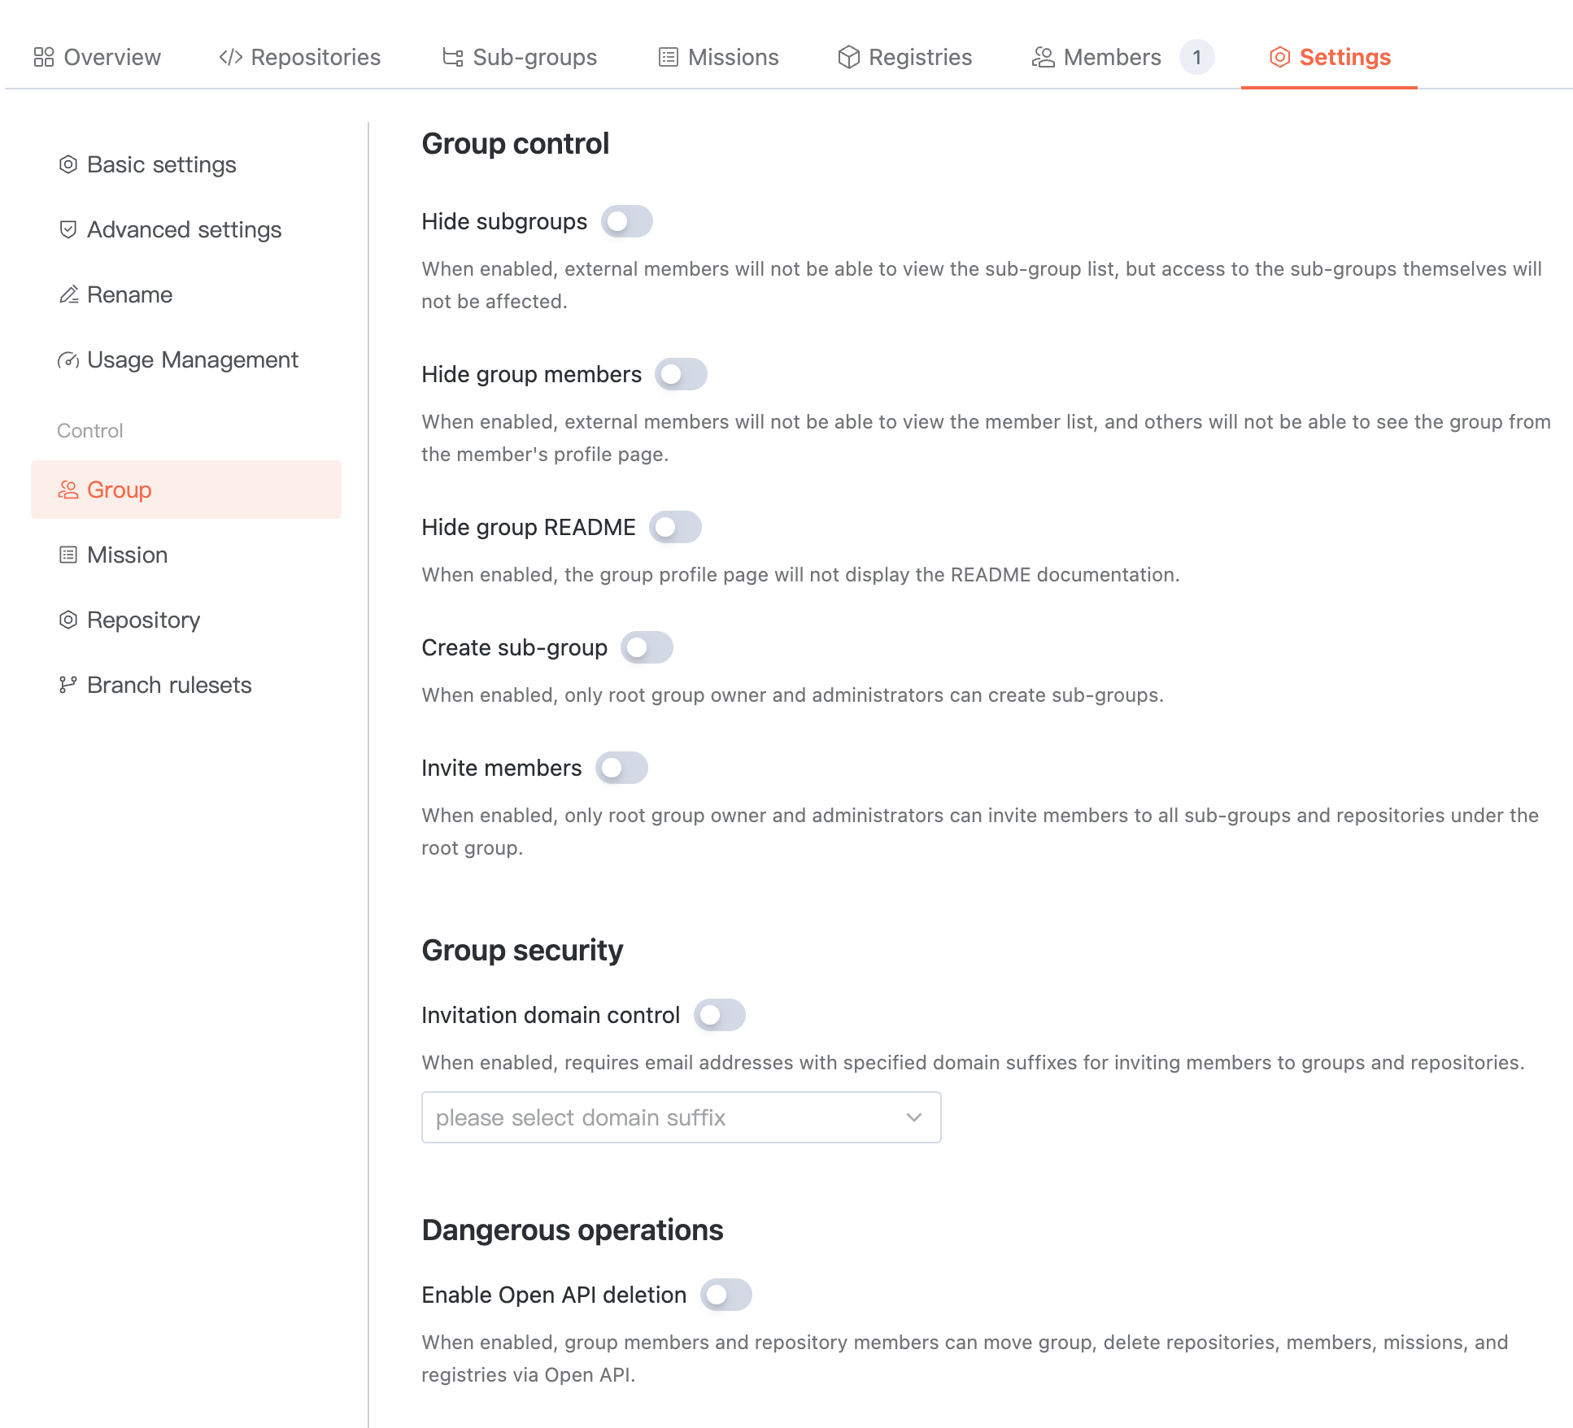
Task: Switch on Invitation domain control
Action: click(719, 1015)
